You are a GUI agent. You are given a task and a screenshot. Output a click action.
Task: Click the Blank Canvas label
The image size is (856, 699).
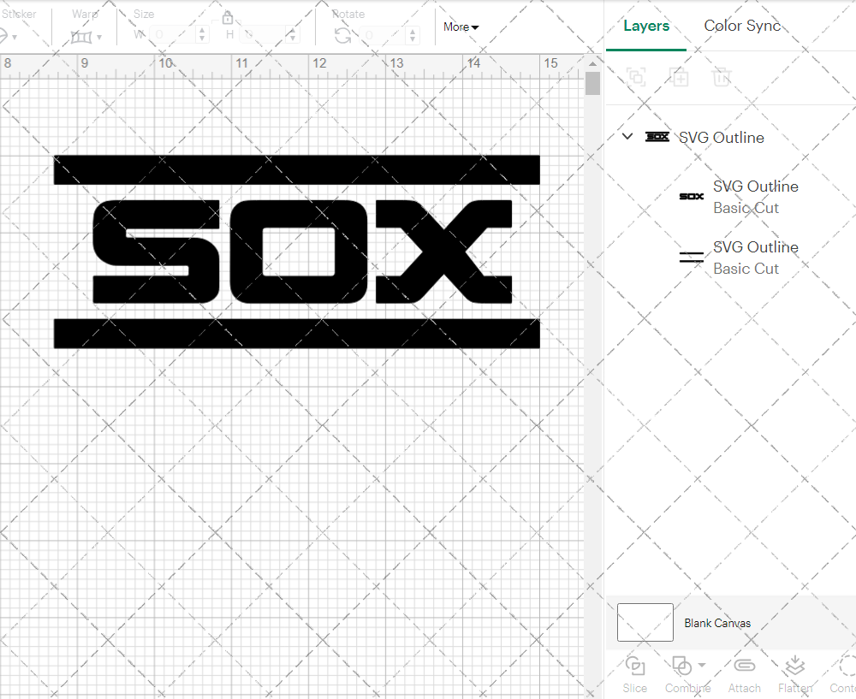pyautogui.click(x=717, y=623)
